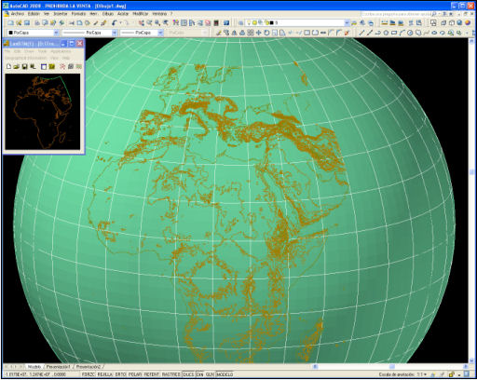Expand the layer list dropdown

point(347,22)
